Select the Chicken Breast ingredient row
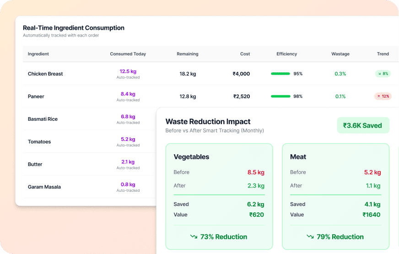Image resolution: width=399 pixels, height=254 pixels. [x=45, y=74]
